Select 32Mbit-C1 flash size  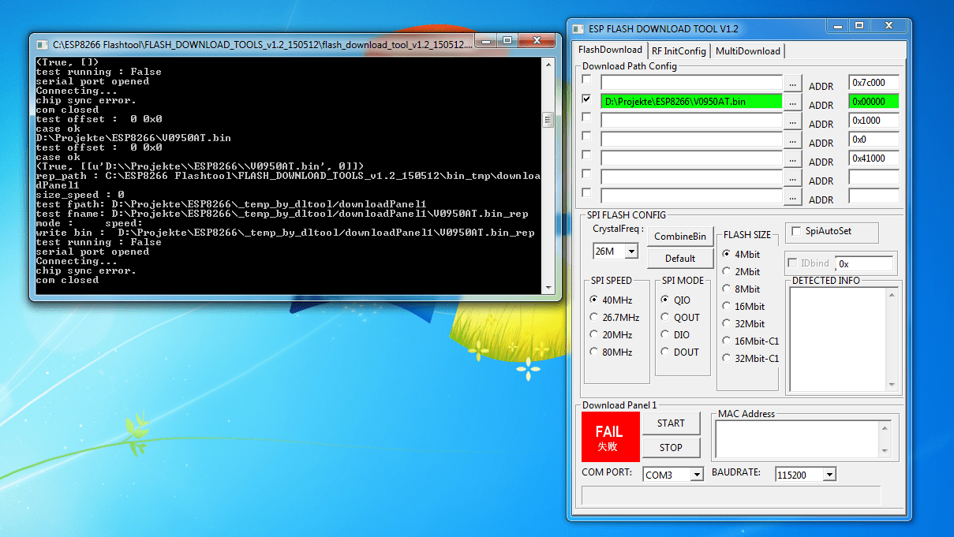tap(727, 358)
